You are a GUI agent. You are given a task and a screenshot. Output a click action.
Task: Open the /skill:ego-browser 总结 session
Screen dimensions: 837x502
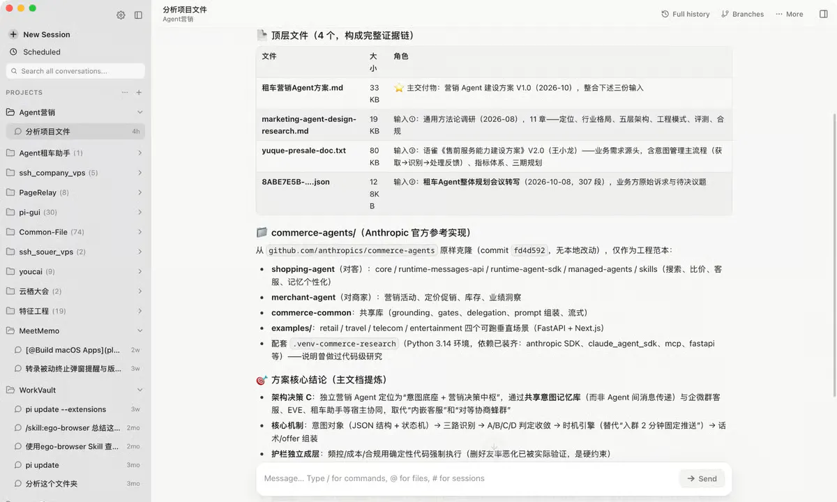(75, 427)
